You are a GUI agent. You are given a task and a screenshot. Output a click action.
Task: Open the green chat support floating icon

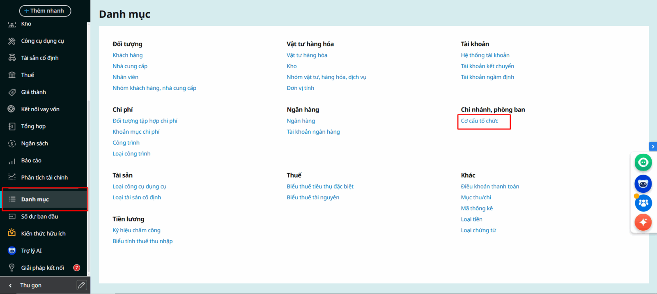coord(643,162)
